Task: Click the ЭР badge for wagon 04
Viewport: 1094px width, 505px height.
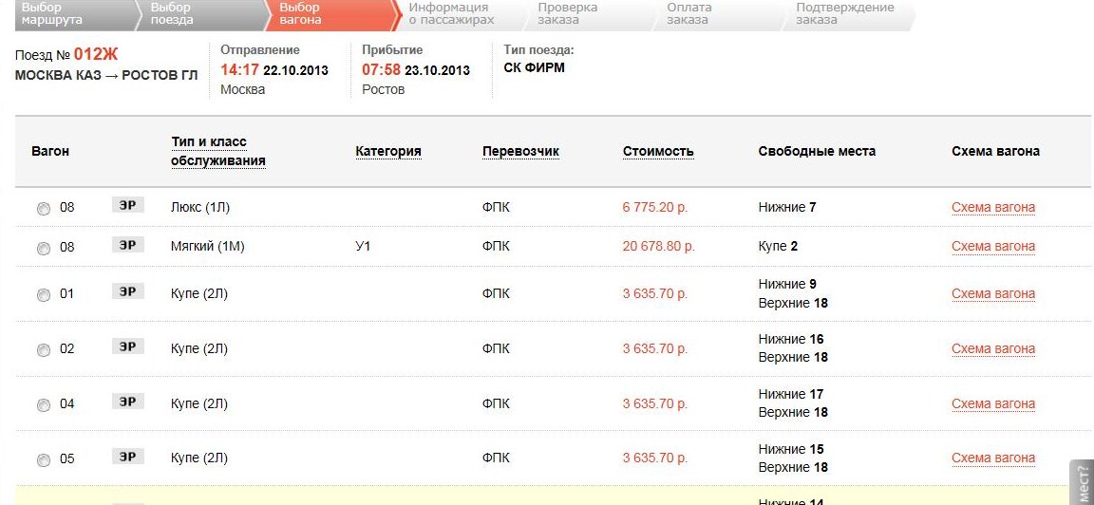Action: click(x=127, y=402)
